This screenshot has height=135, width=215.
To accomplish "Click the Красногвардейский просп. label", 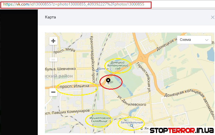I will pos(93,53).
